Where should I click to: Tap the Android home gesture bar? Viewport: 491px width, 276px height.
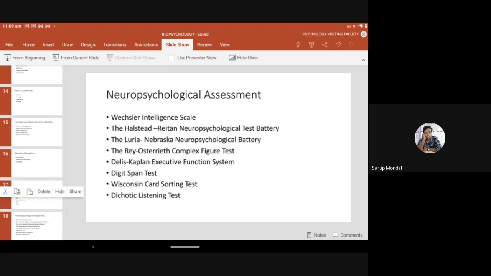click(185, 247)
